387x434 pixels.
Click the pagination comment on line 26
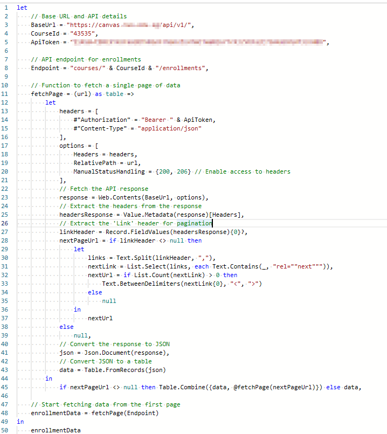(135, 223)
